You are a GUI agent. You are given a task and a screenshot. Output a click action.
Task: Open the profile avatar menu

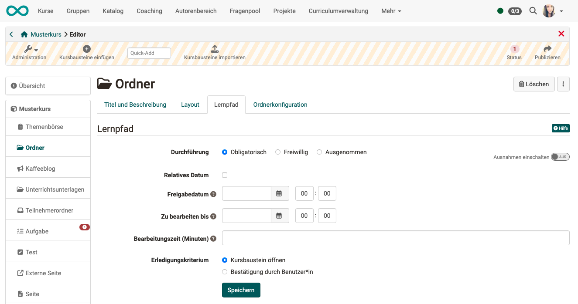[549, 11]
